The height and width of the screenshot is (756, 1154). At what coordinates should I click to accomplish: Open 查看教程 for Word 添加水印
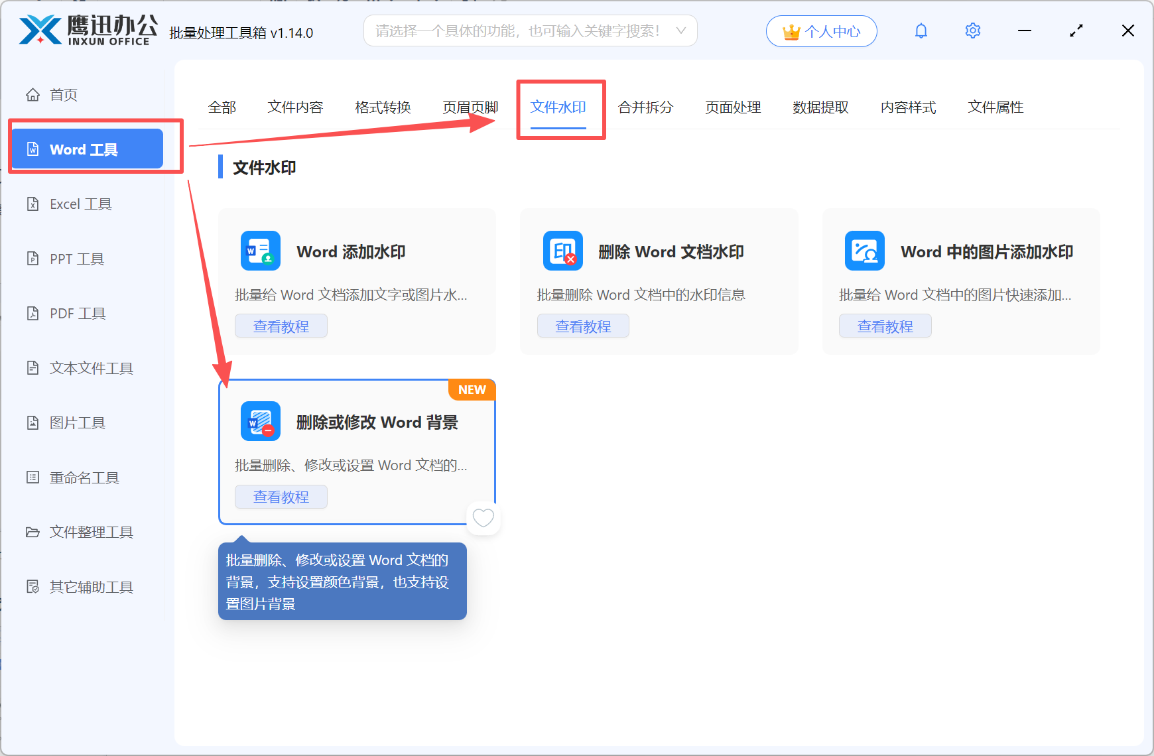[x=281, y=326]
